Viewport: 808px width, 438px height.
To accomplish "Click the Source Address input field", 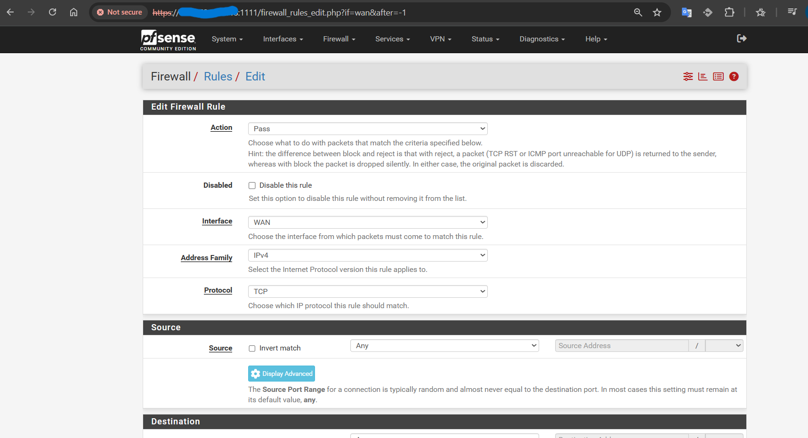I will point(621,346).
